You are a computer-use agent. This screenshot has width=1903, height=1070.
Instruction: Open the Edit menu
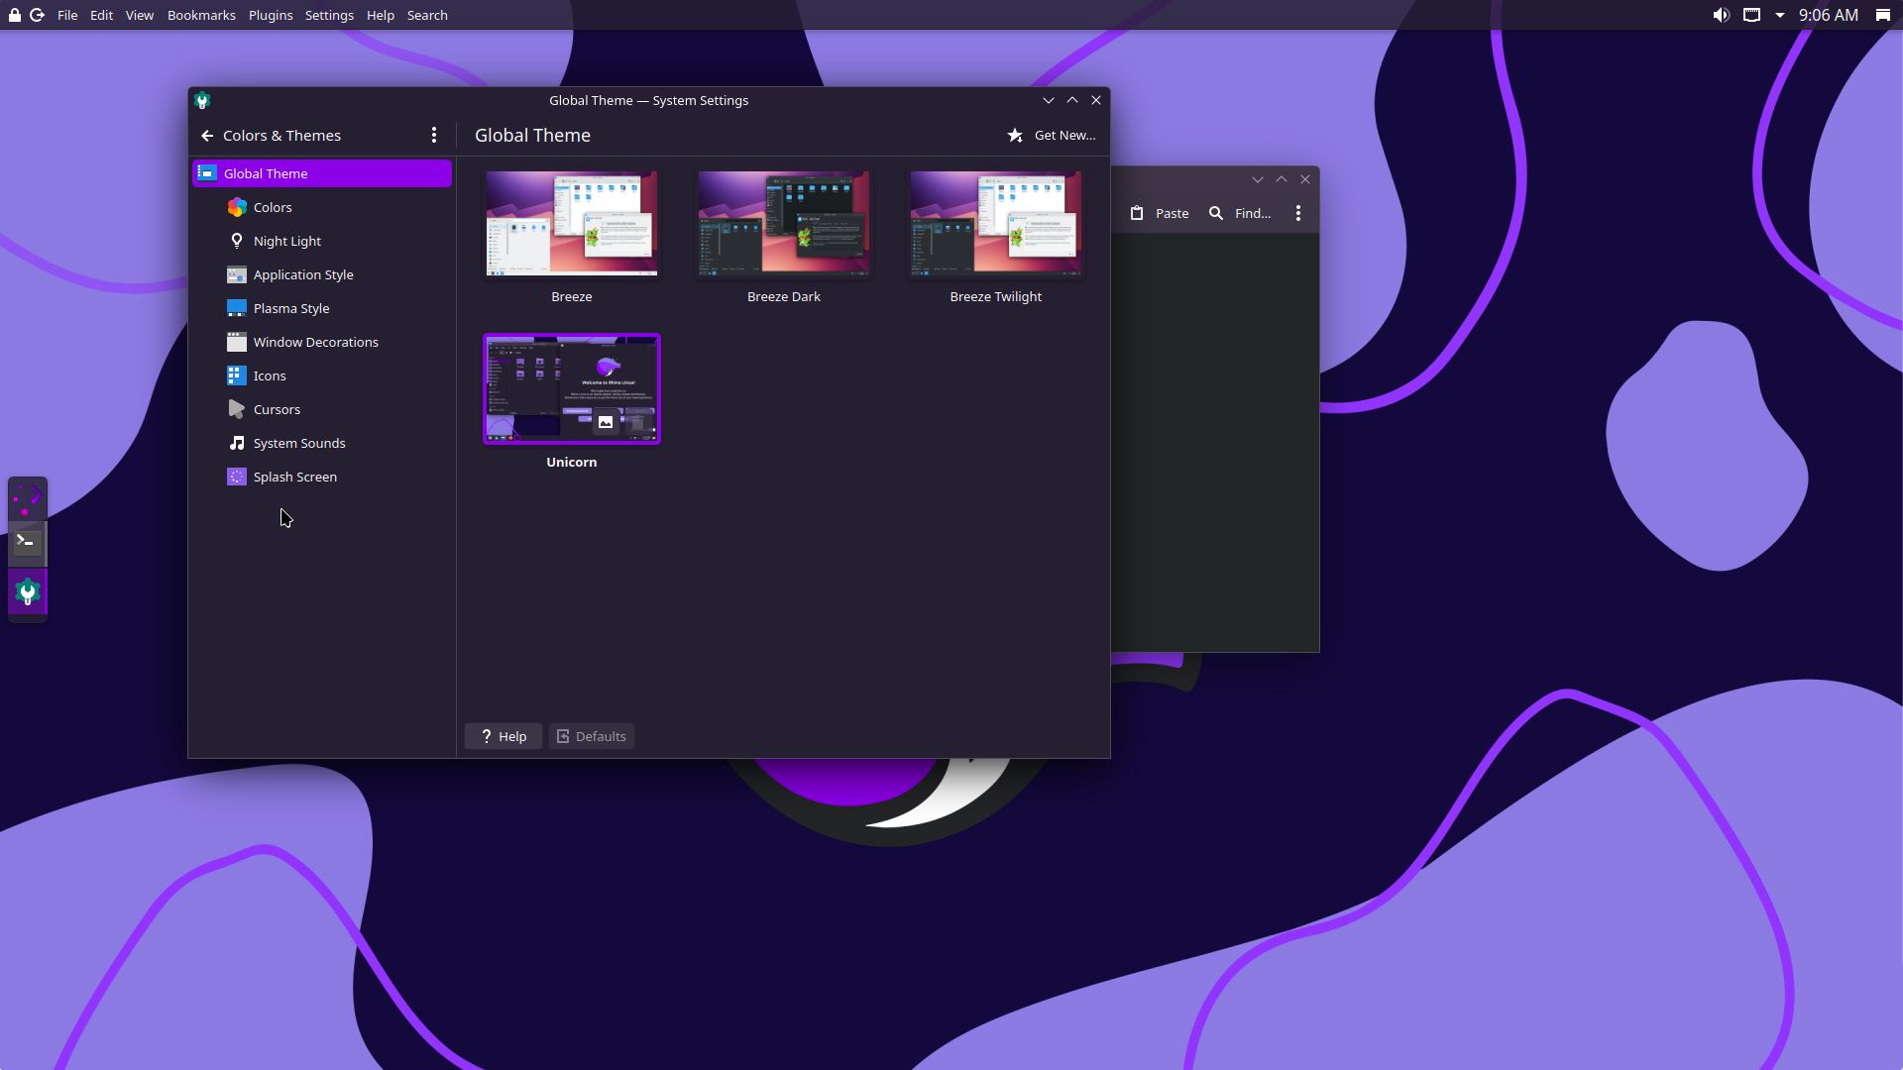tap(101, 15)
